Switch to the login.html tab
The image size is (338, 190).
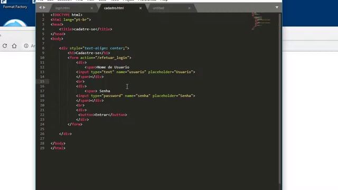pyautogui.click(x=63, y=8)
